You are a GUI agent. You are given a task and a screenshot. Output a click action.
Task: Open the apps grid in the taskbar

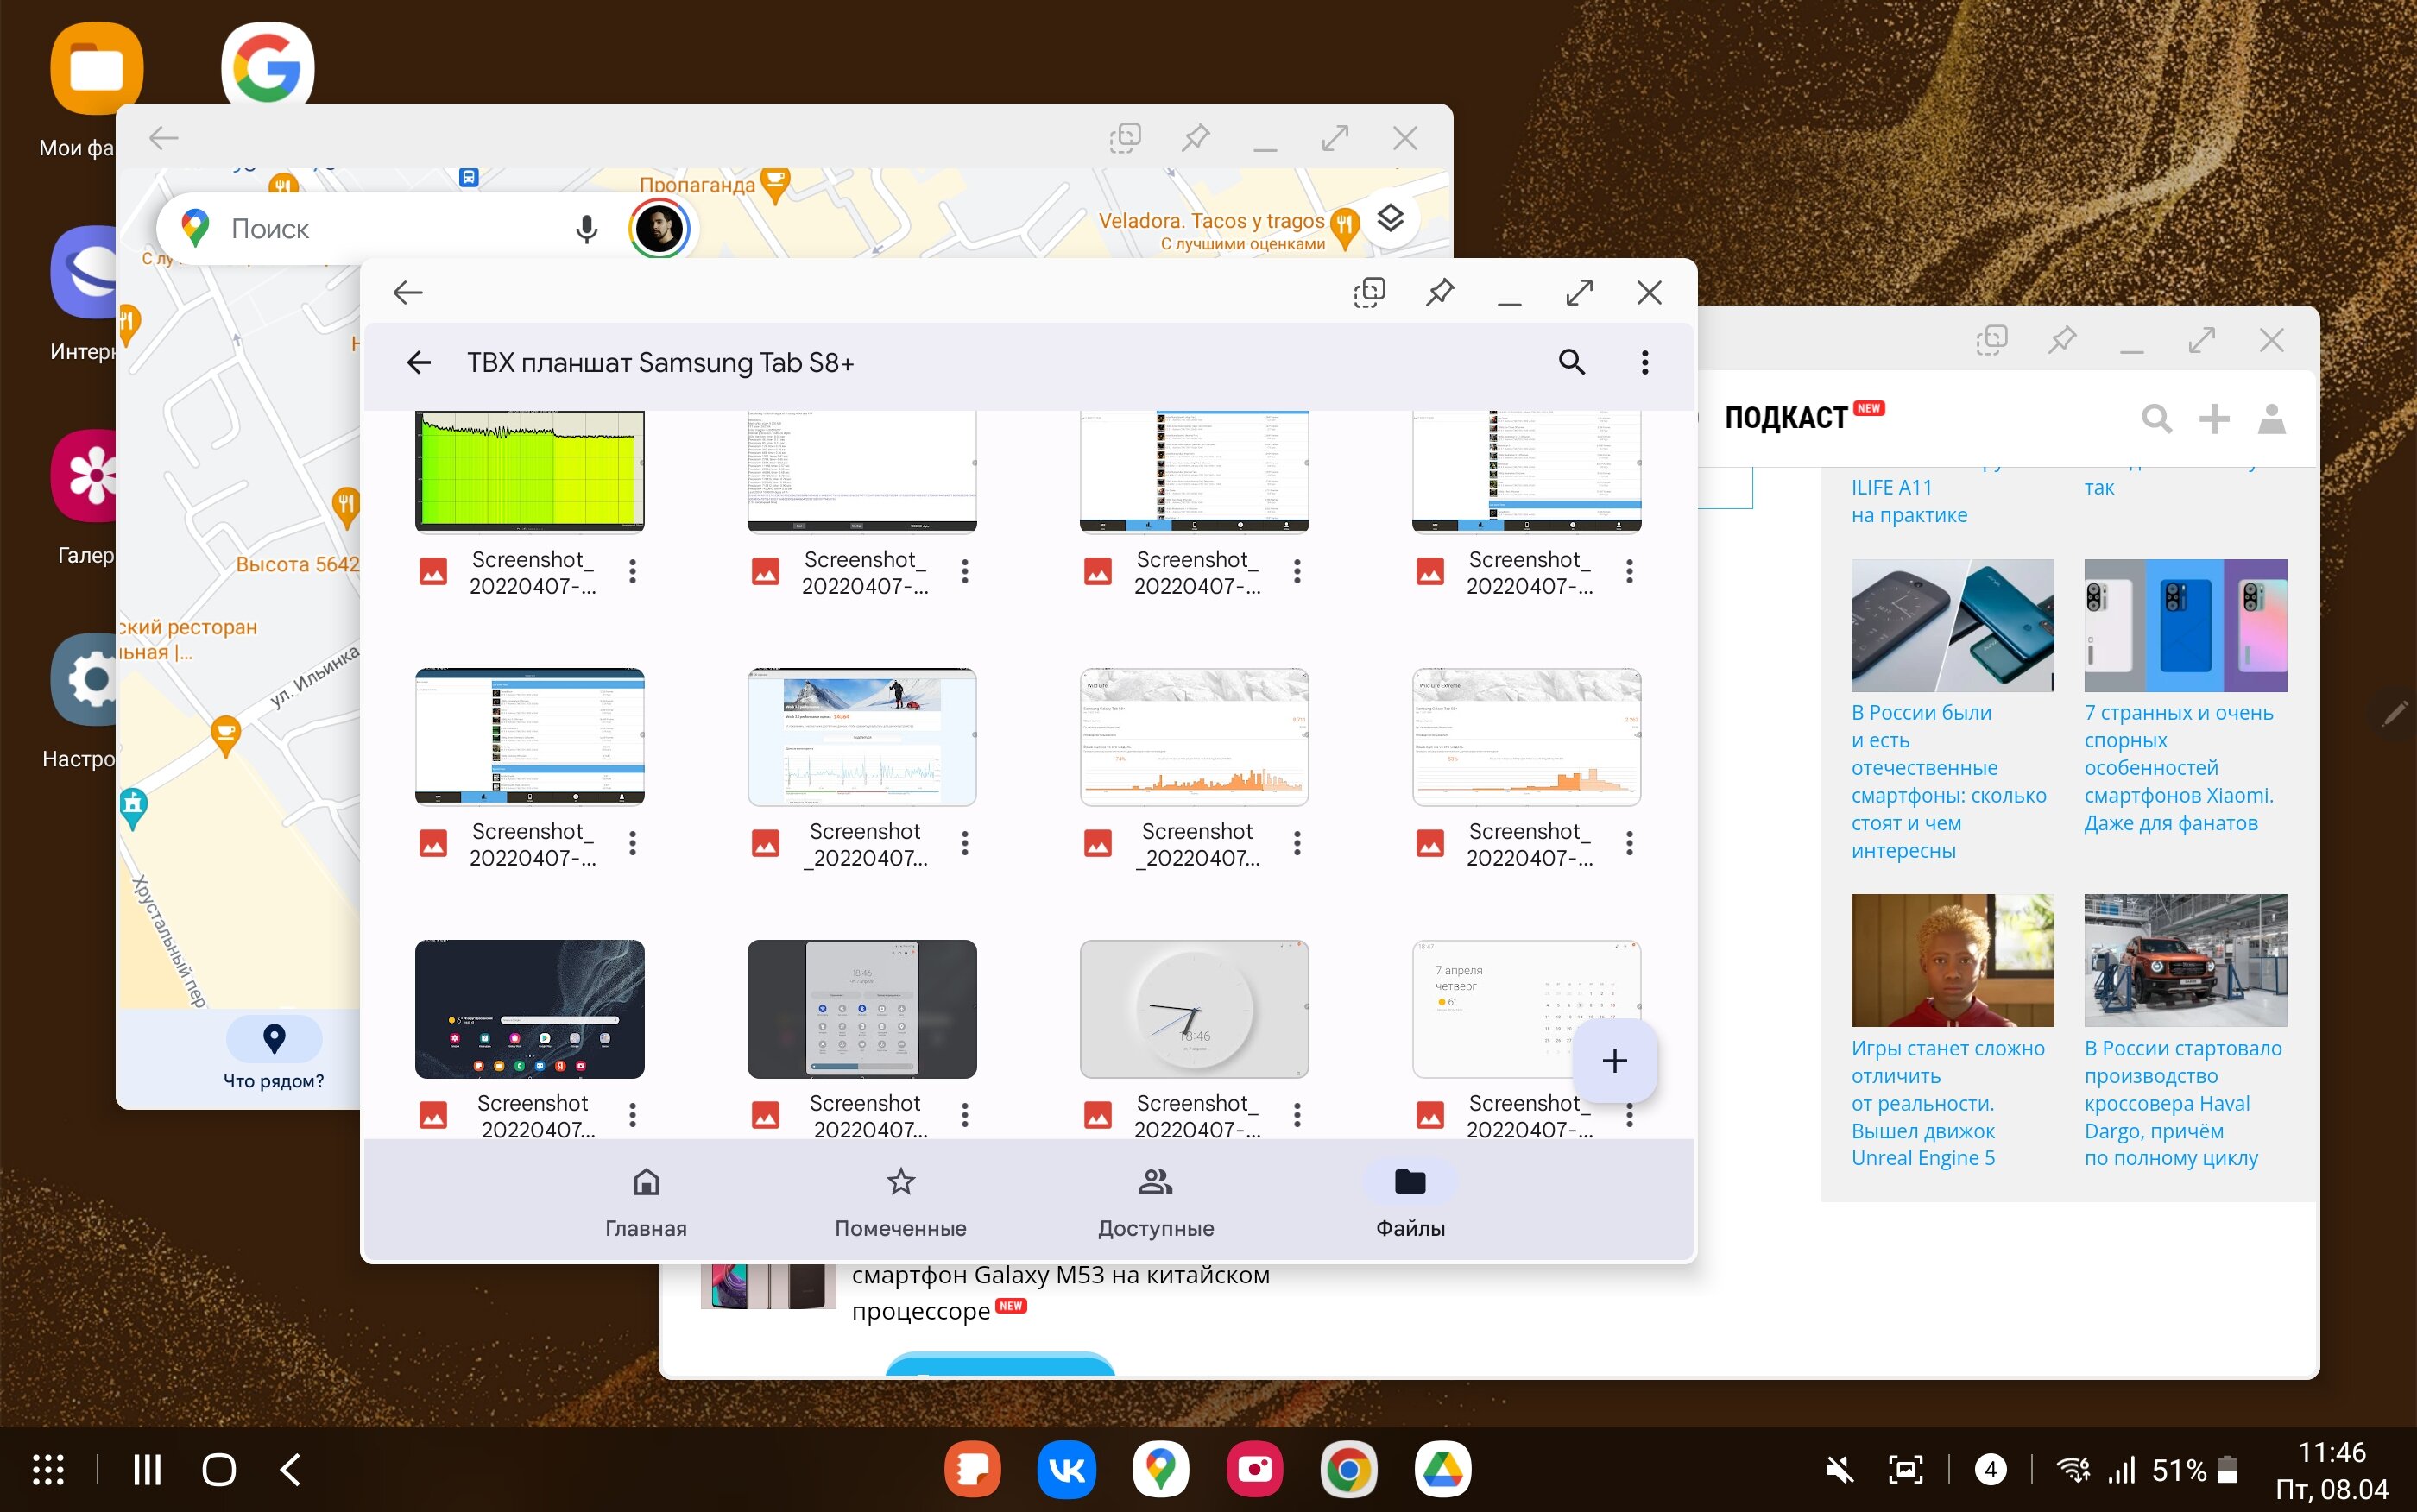48,1469
